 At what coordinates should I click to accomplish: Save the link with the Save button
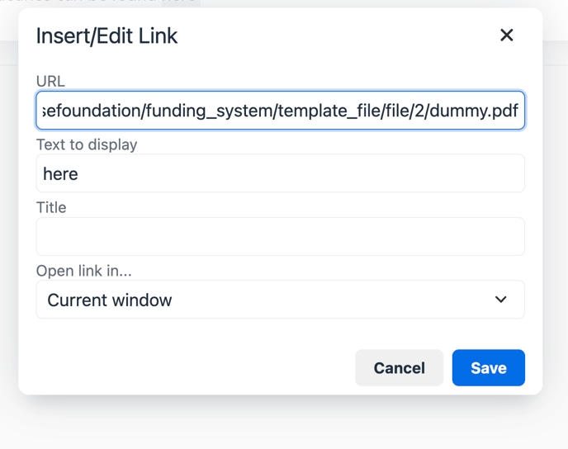pos(488,368)
